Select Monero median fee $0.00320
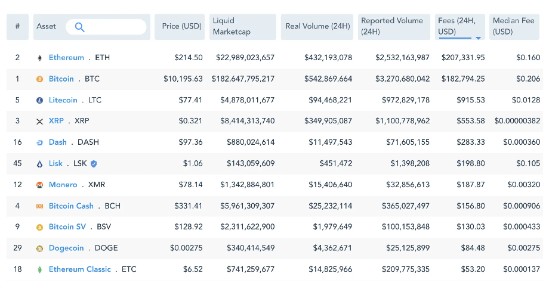Screen dimensions: 546x286 coord(524,185)
